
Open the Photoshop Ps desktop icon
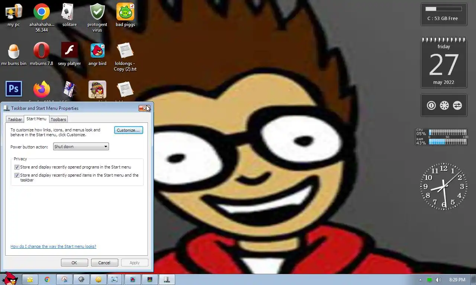tap(14, 89)
